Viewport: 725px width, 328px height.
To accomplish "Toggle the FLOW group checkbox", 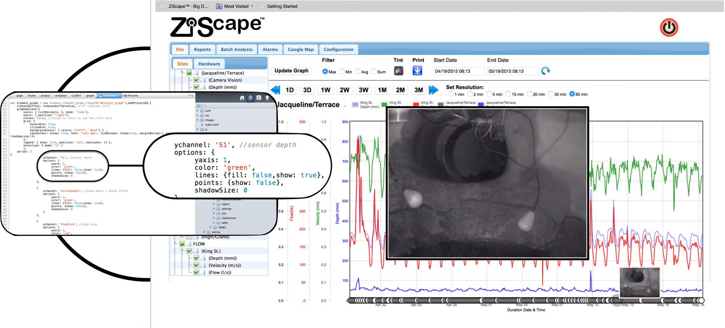I will [x=182, y=244].
